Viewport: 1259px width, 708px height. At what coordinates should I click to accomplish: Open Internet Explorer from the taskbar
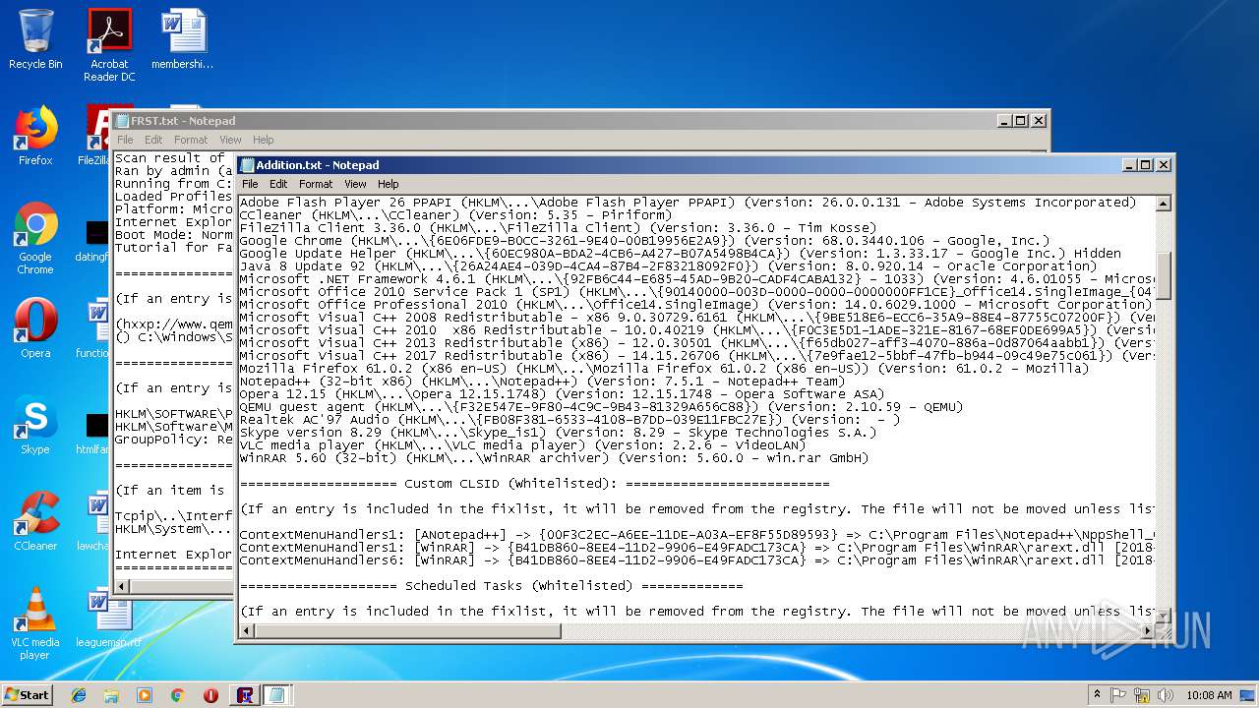pos(79,695)
